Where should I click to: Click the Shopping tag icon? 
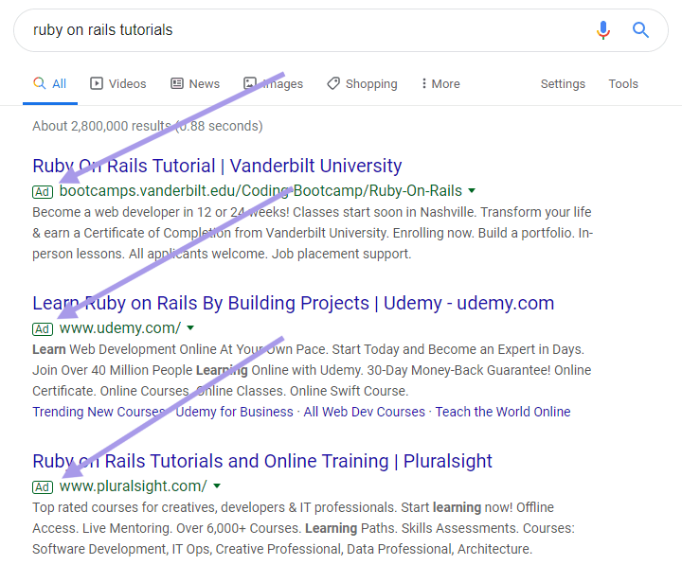coord(333,83)
